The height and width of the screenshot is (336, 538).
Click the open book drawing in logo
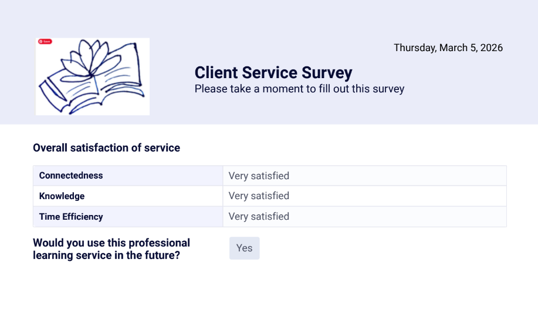(92, 85)
